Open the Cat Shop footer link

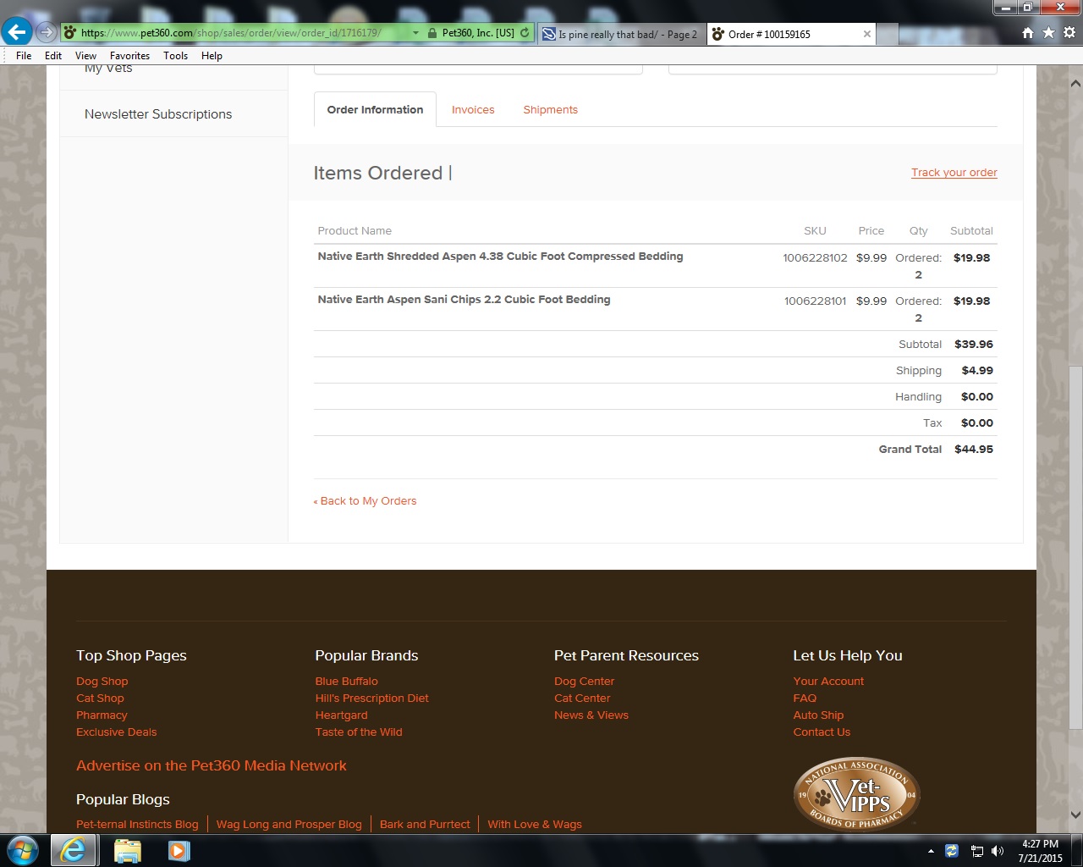(100, 698)
